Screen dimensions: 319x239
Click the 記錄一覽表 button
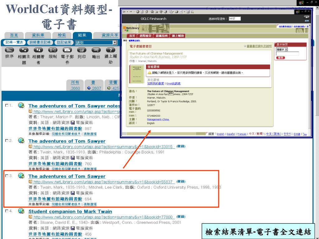pyautogui.click(x=14, y=42)
